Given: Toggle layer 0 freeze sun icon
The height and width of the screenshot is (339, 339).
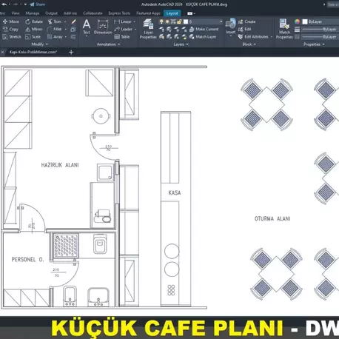Looking at the screenshot, I should [x=167, y=21].
